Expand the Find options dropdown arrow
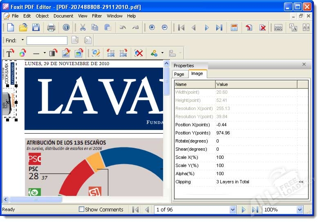Image resolution: width=320 pixels, height=222 pixels. coord(22,40)
